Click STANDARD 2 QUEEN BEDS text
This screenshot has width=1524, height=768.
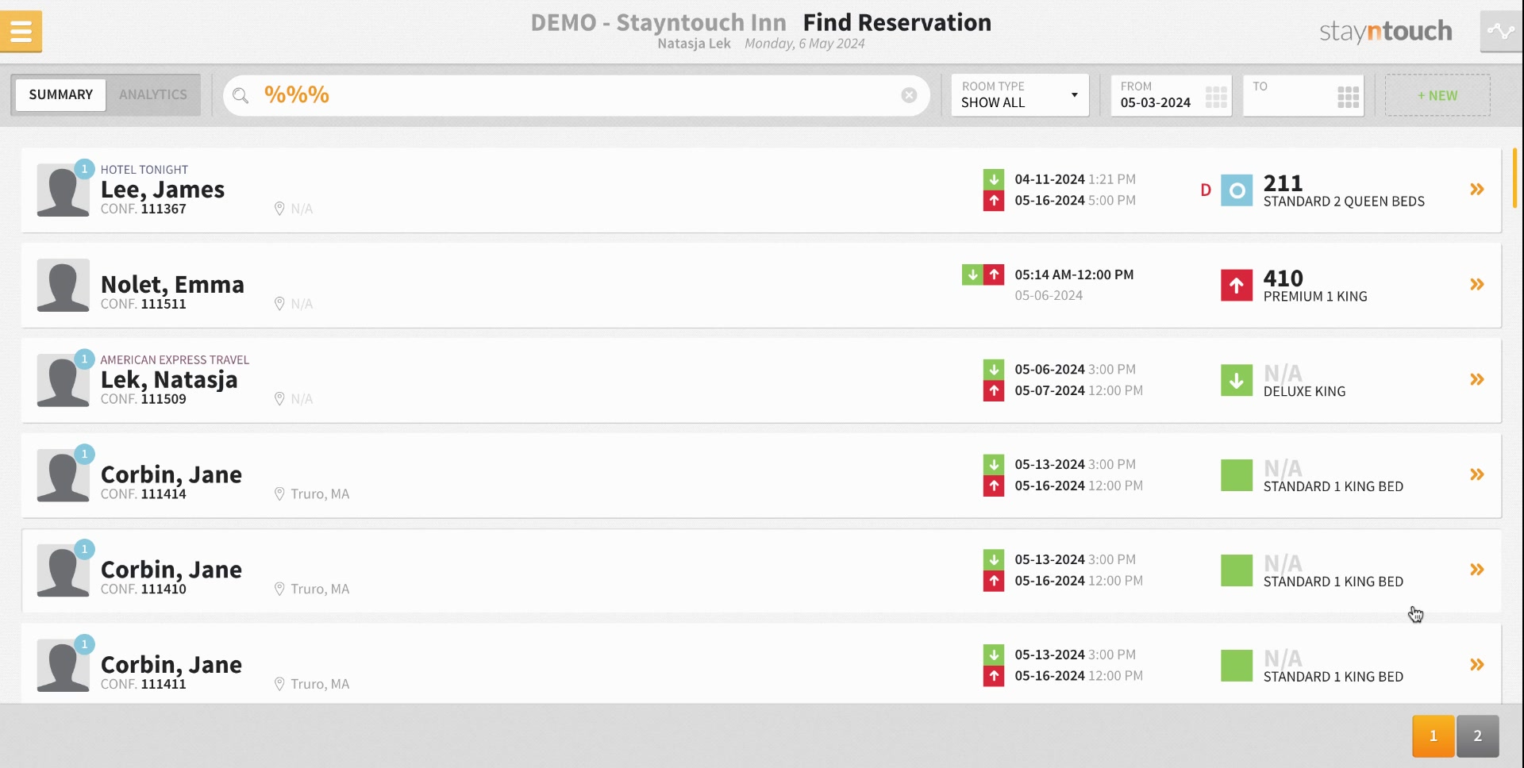1344,202
